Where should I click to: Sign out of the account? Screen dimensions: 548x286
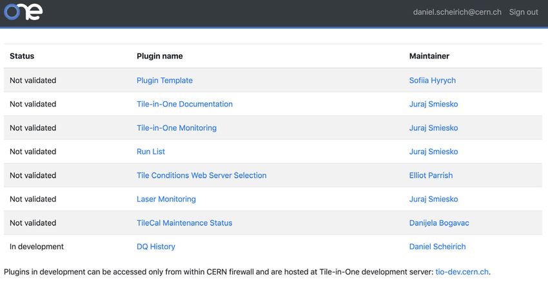tap(524, 12)
